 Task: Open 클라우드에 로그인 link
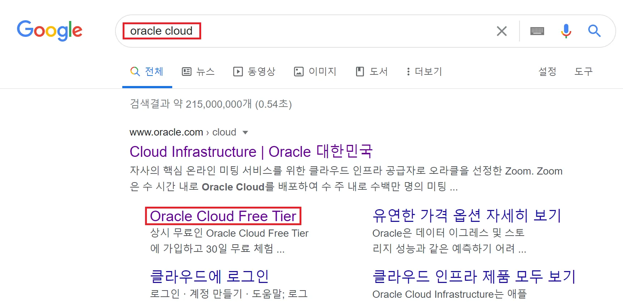[x=209, y=276]
